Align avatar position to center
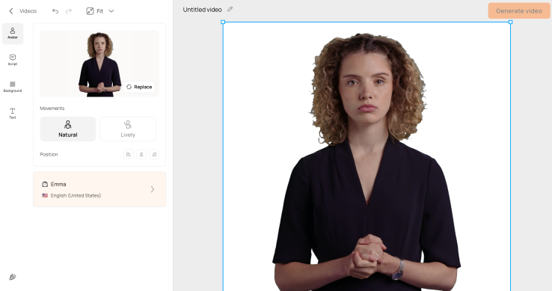 tap(141, 154)
